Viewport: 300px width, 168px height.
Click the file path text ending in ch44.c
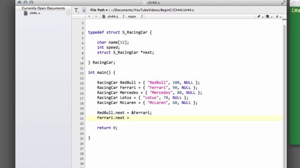(152, 10)
